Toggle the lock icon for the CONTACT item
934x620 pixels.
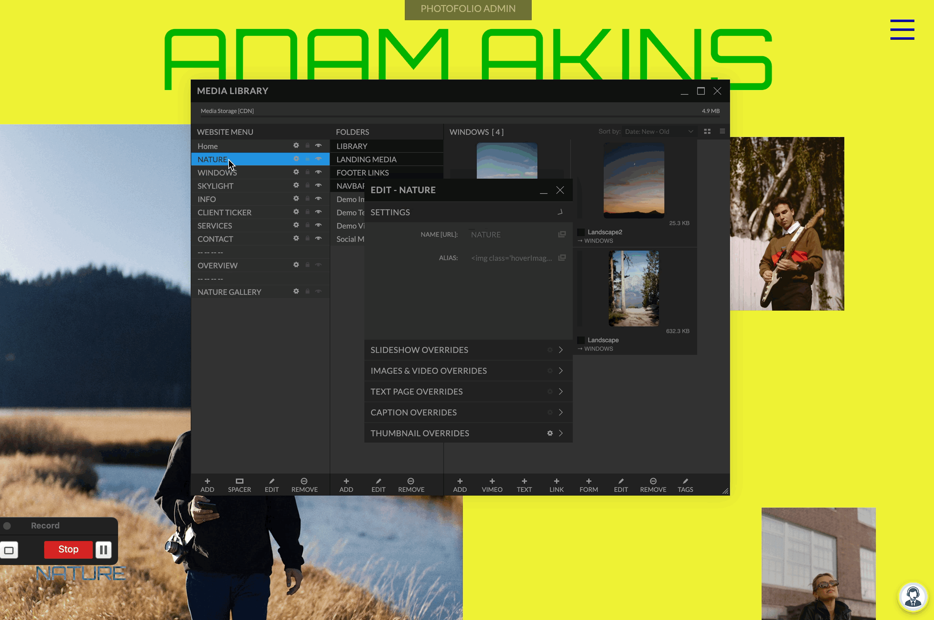pos(307,238)
